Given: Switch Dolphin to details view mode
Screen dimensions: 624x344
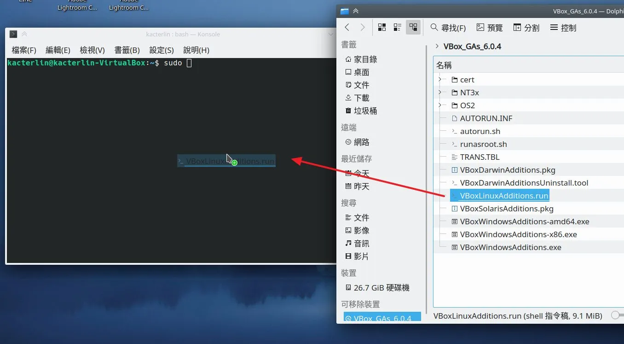Looking at the screenshot, I should [413, 28].
